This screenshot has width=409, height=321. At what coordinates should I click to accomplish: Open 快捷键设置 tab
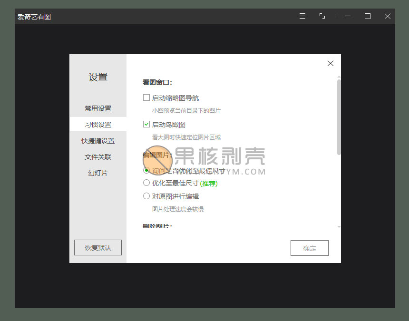(x=98, y=141)
